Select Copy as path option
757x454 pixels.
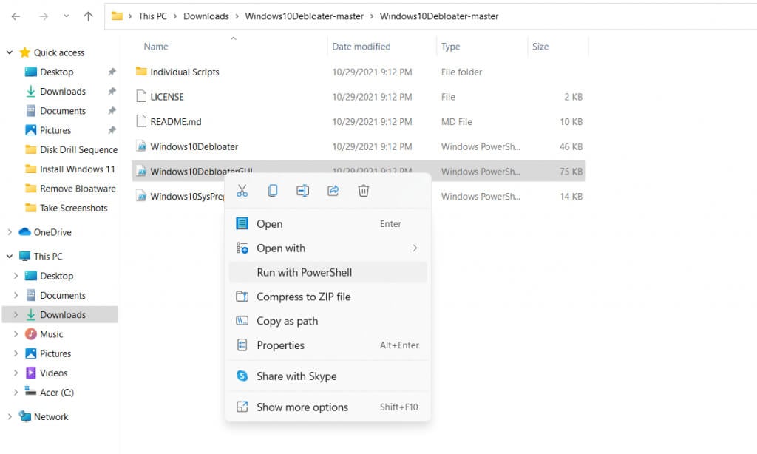pos(287,321)
